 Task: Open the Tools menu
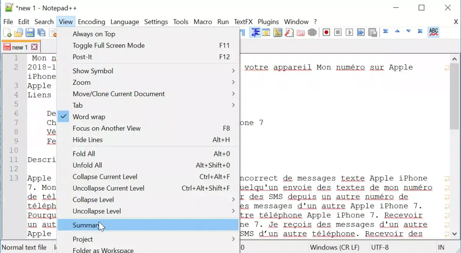[181, 22]
